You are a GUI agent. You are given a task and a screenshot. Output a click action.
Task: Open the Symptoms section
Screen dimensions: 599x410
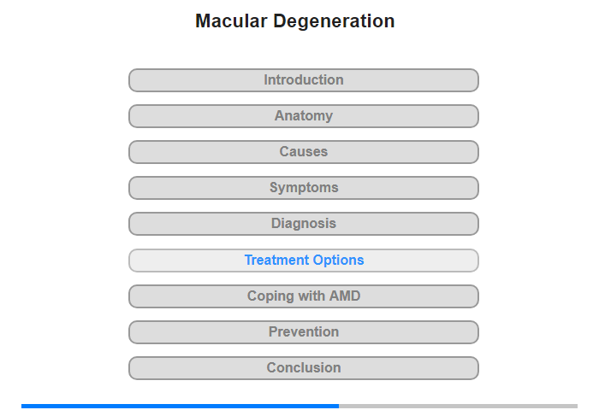click(303, 188)
